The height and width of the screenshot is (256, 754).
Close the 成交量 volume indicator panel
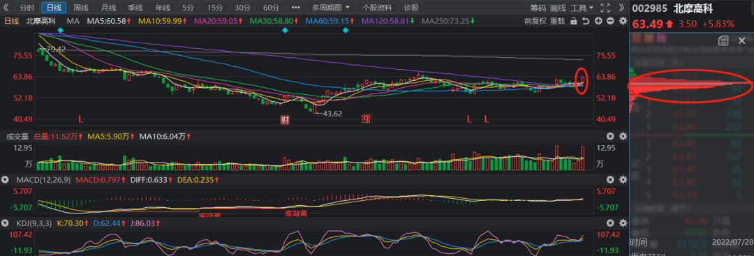pos(610,137)
